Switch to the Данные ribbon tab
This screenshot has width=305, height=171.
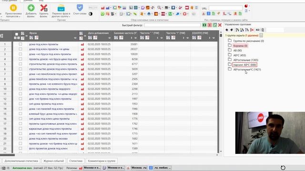click(28, 1)
